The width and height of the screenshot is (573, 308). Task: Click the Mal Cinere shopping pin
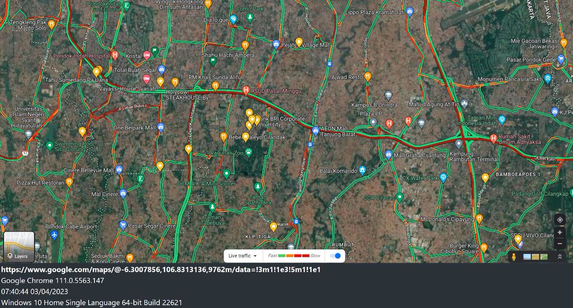click(x=123, y=194)
